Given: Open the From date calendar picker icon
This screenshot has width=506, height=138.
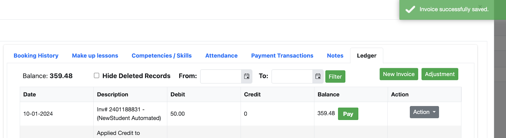Looking at the screenshot, I should pyautogui.click(x=247, y=76).
